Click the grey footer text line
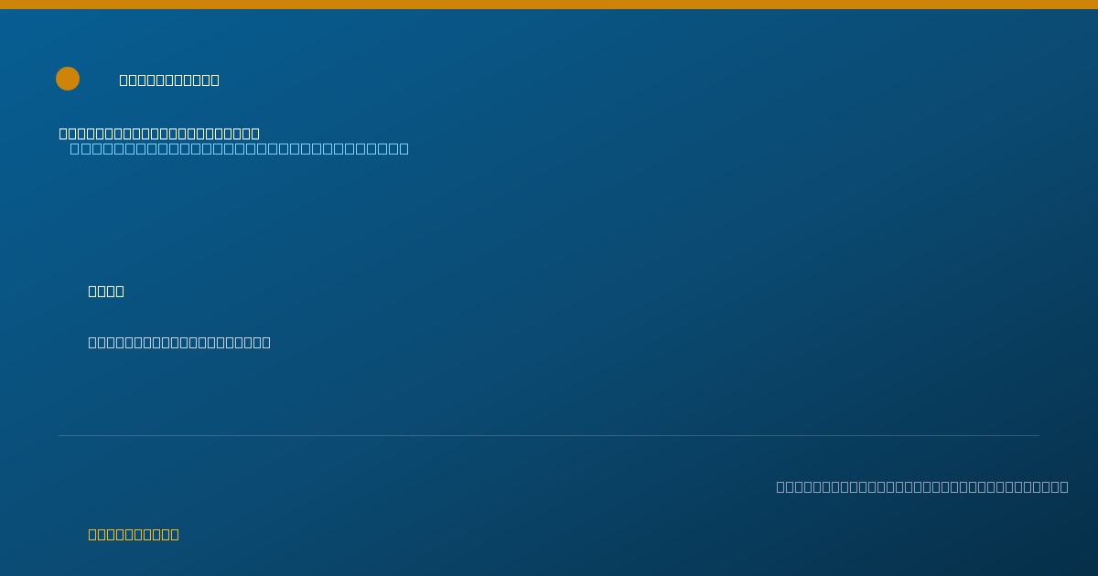Screen dimensions: 1098x576 tap(922, 486)
